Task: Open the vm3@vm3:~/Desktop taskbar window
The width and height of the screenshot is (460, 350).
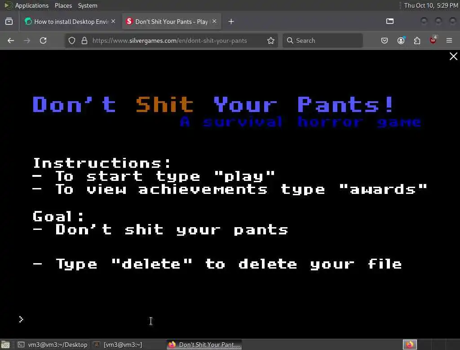Action: pos(53,345)
